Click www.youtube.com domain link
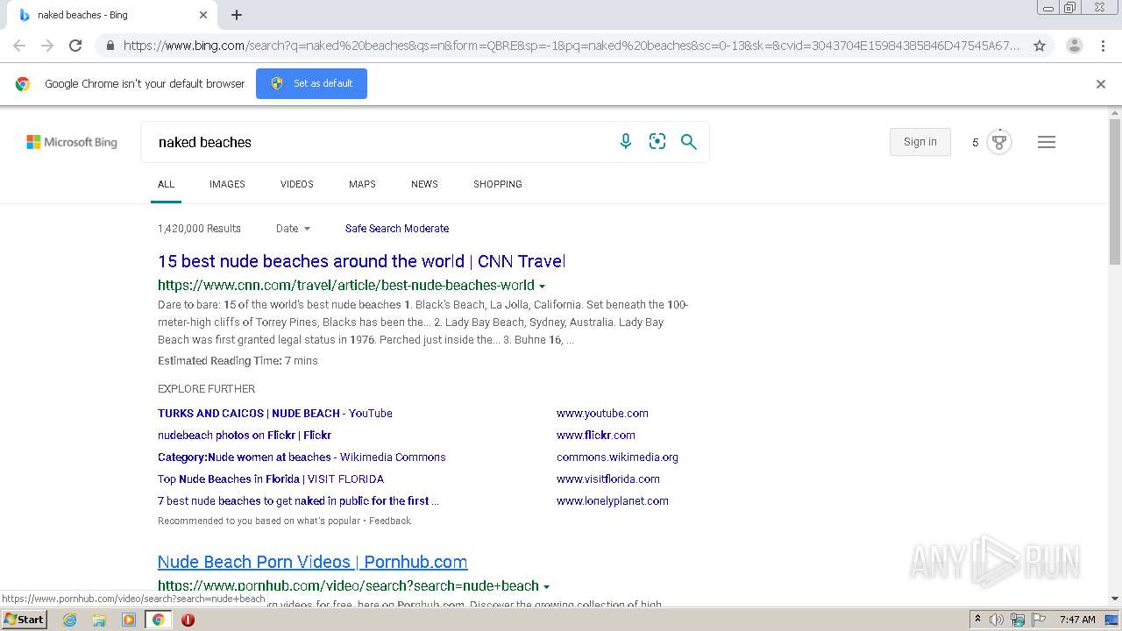Viewport: 1122px width, 631px height. tap(602, 414)
